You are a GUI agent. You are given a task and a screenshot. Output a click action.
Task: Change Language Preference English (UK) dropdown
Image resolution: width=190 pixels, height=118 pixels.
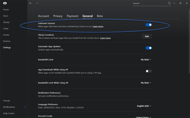point(144,106)
